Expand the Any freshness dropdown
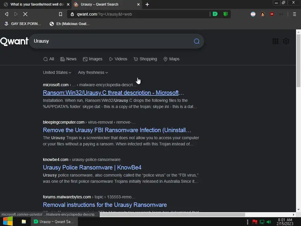This screenshot has width=301, height=226. point(93,72)
